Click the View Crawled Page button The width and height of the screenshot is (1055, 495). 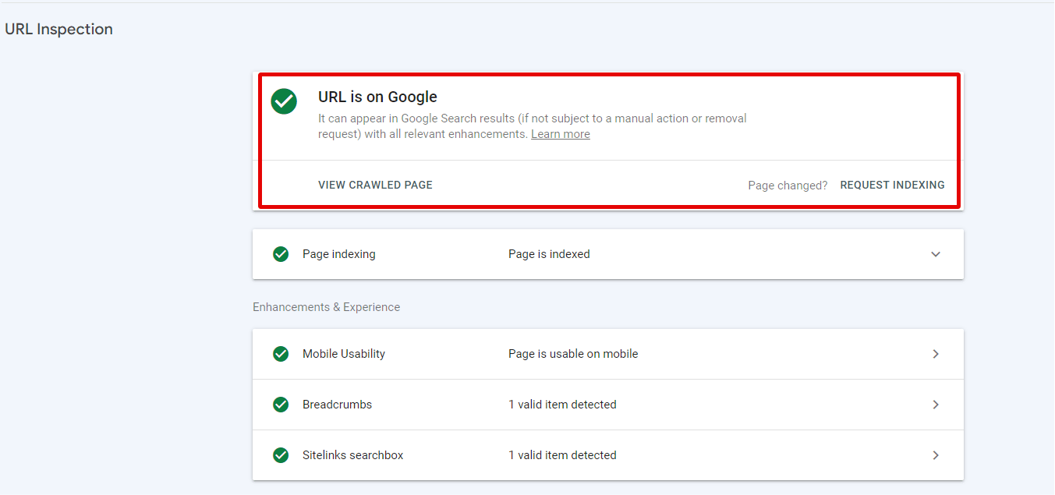point(375,186)
